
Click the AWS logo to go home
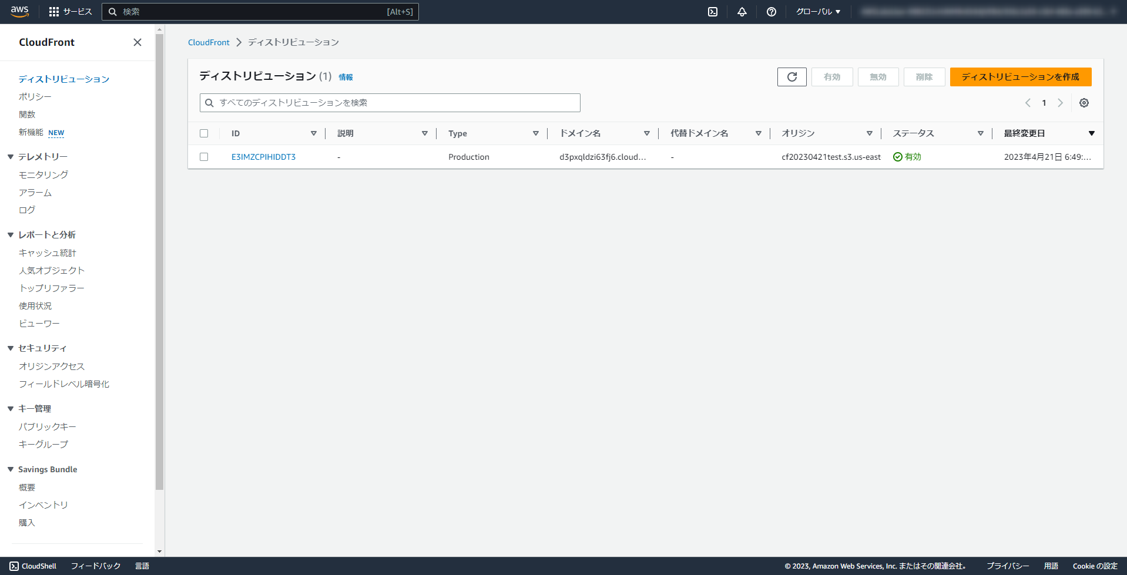click(19, 11)
